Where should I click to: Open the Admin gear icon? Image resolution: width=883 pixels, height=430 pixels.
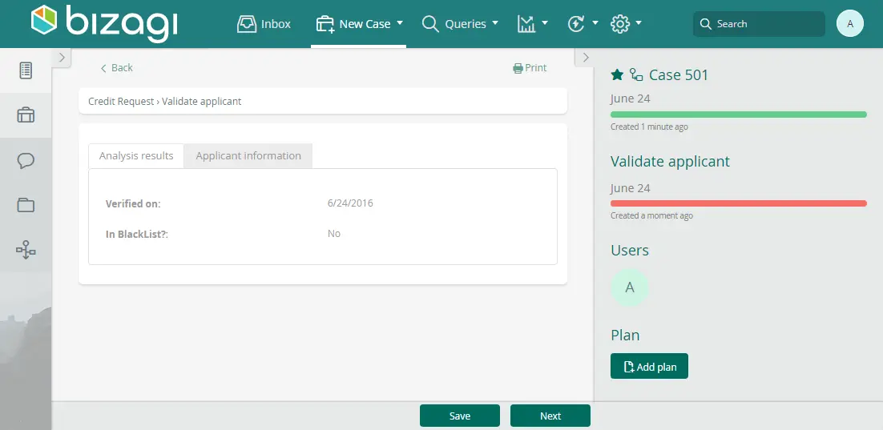(x=620, y=24)
